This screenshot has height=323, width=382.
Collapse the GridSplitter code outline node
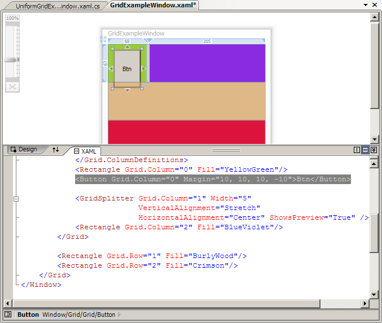(16, 199)
